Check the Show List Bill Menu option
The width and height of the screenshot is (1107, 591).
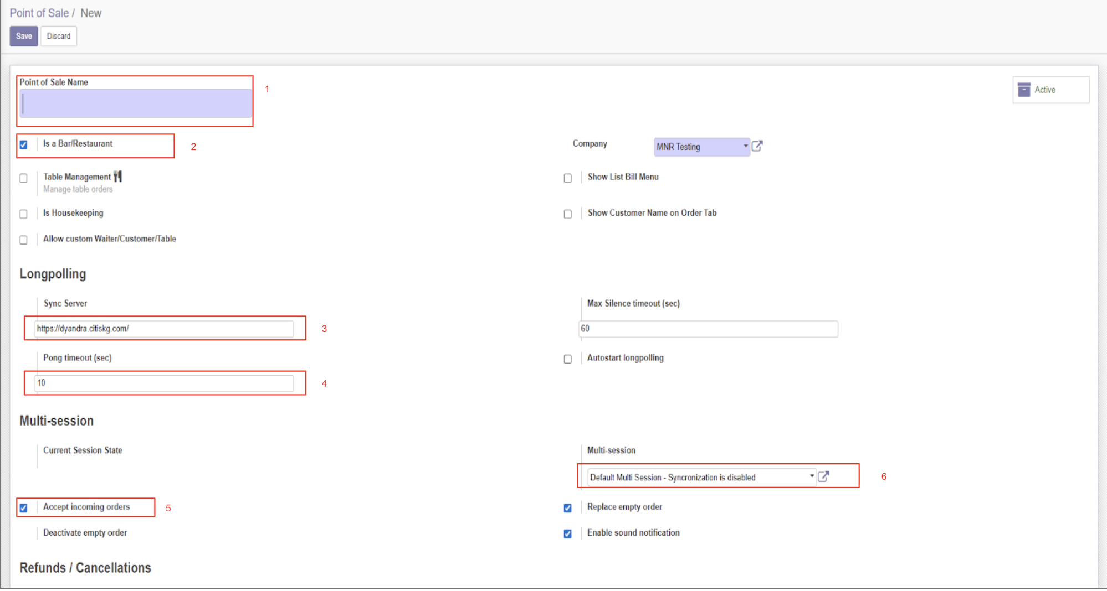[567, 178]
